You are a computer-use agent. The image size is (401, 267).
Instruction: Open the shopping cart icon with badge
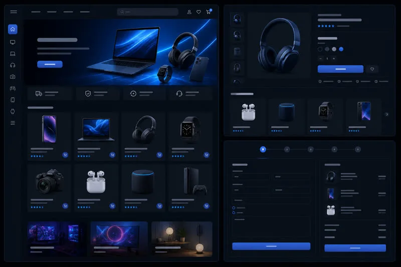pyautogui.click(x=209, y=12)
